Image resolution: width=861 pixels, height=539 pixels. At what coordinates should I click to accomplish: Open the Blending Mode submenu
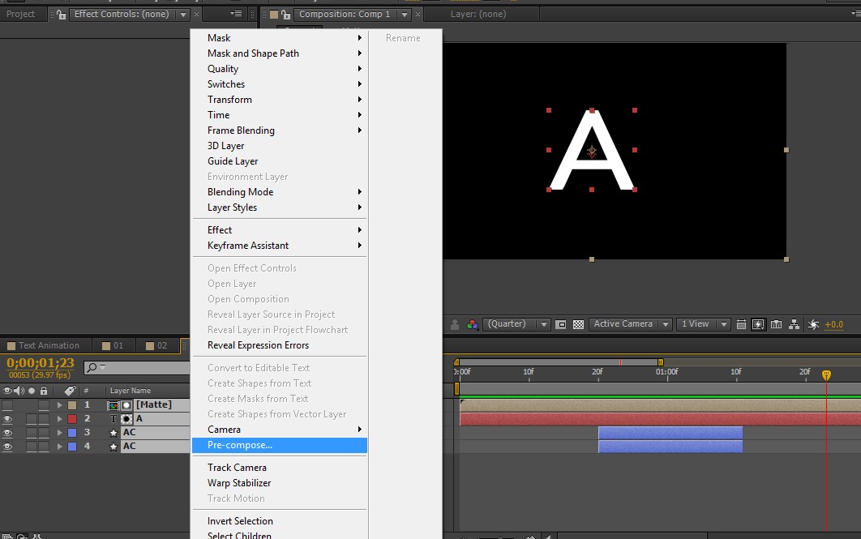click(280, 191)
